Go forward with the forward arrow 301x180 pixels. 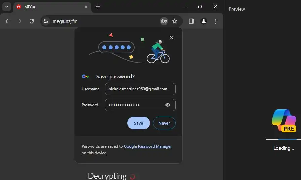point(19,21)
